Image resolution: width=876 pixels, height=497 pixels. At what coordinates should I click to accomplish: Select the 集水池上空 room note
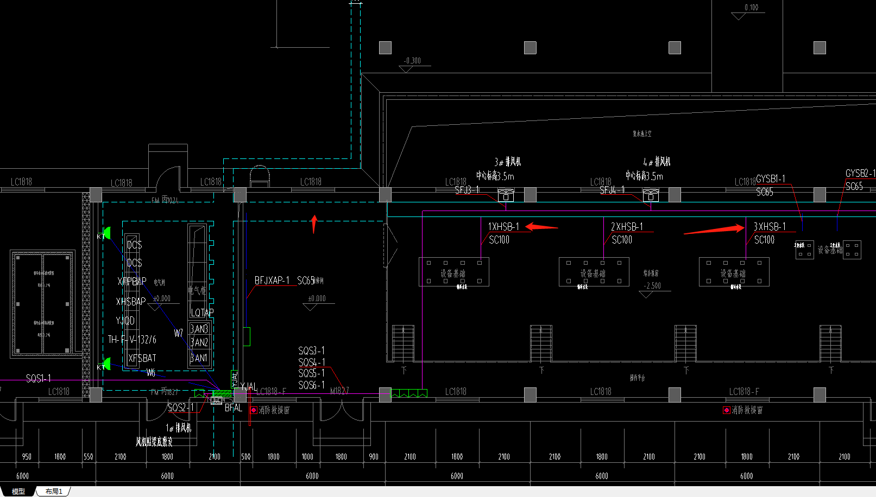pos(642,133)
